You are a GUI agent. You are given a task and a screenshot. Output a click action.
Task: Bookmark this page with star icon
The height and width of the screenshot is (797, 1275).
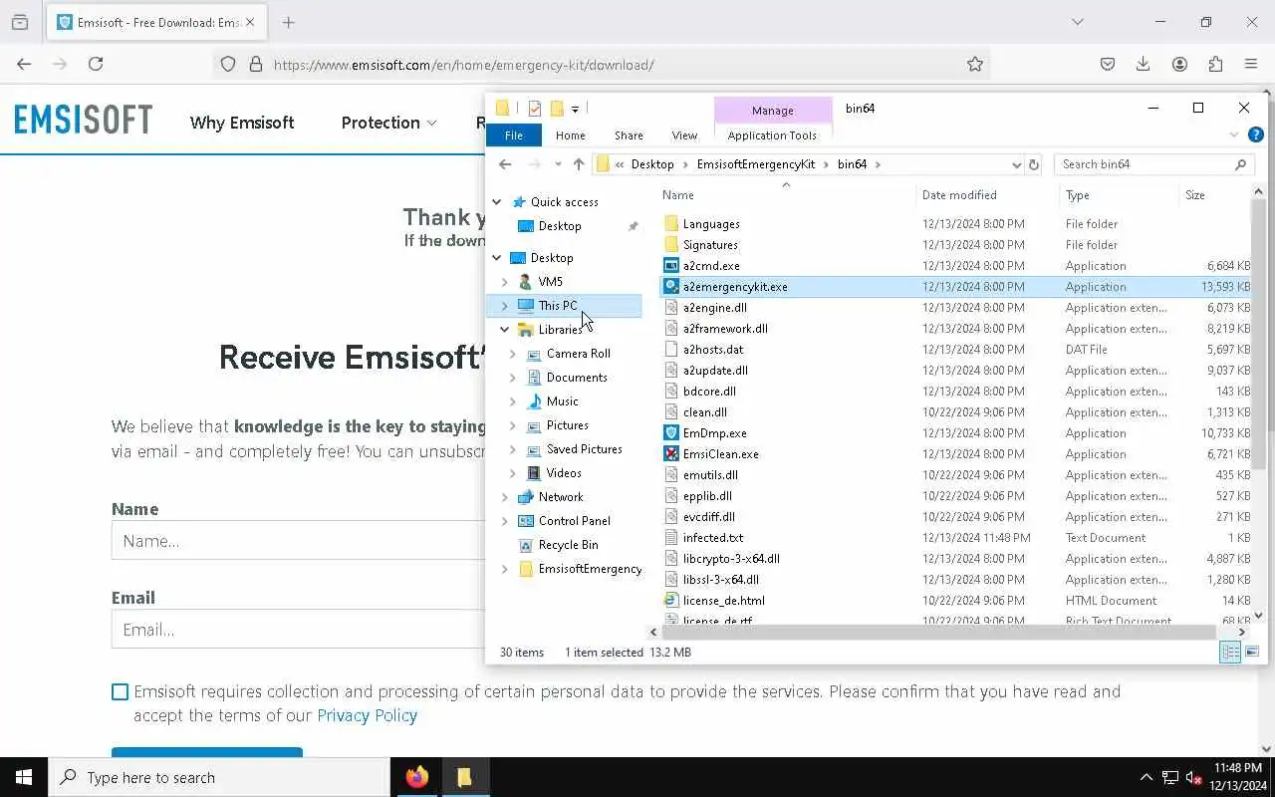coord(975,64)
